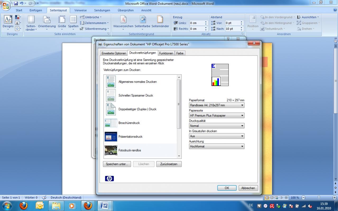338x211 pixels.
Task: Click zoom out minus button
Action: pyautogui.click(x=303, y=198)
